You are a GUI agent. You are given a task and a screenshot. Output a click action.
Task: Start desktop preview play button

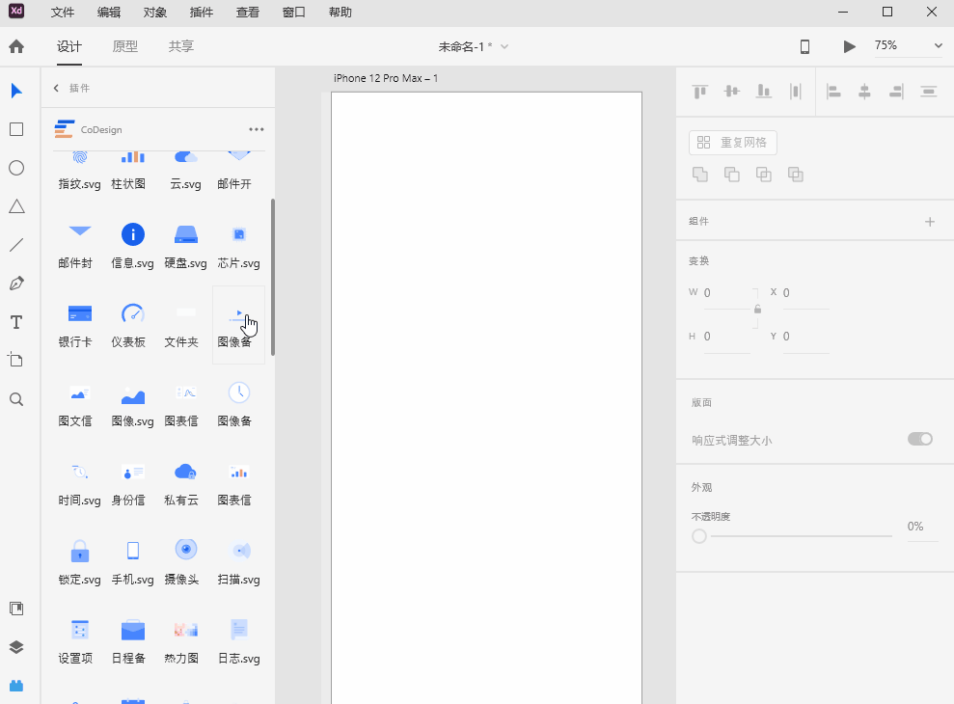[x=850, y=46]
